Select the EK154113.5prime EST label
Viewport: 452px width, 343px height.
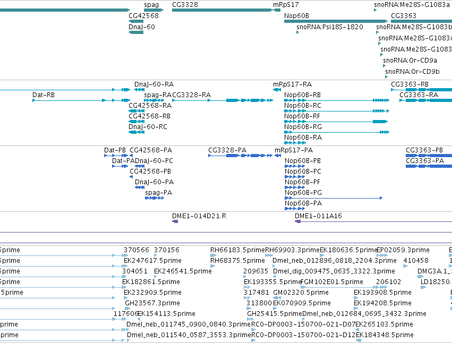pyautogui.click(x=166, y=314)
